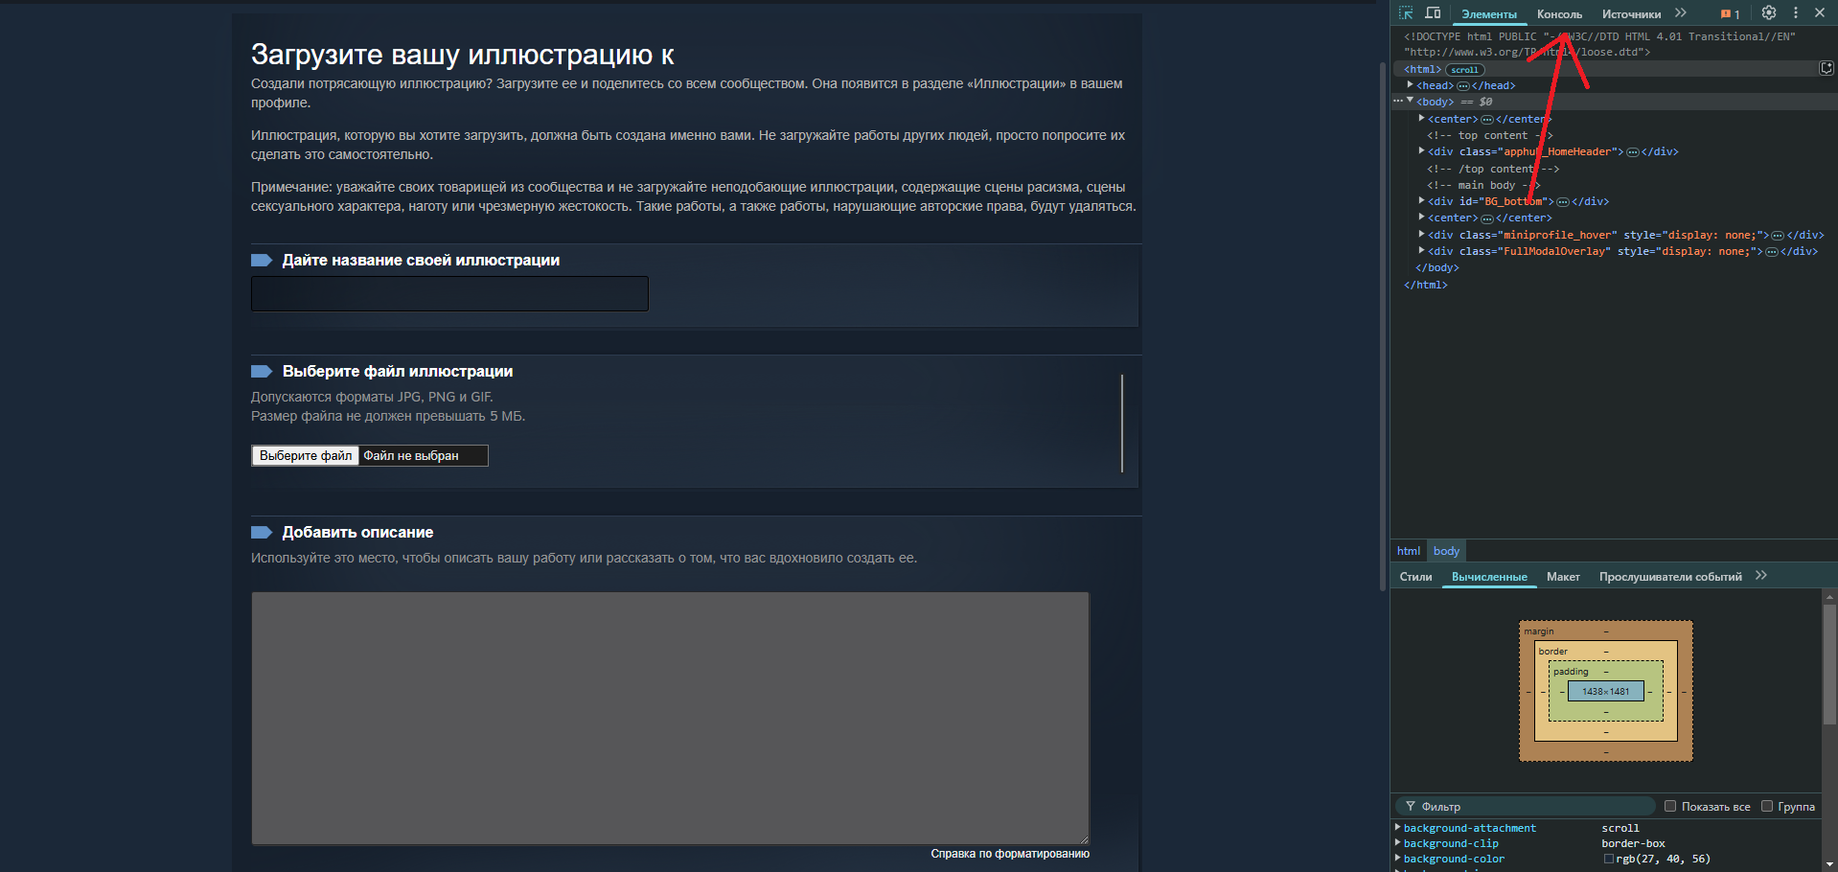Open DevTools settings gear
Image resolution: width=1838 pixels, height=872 pixels.
click(x=1769, y=13)
